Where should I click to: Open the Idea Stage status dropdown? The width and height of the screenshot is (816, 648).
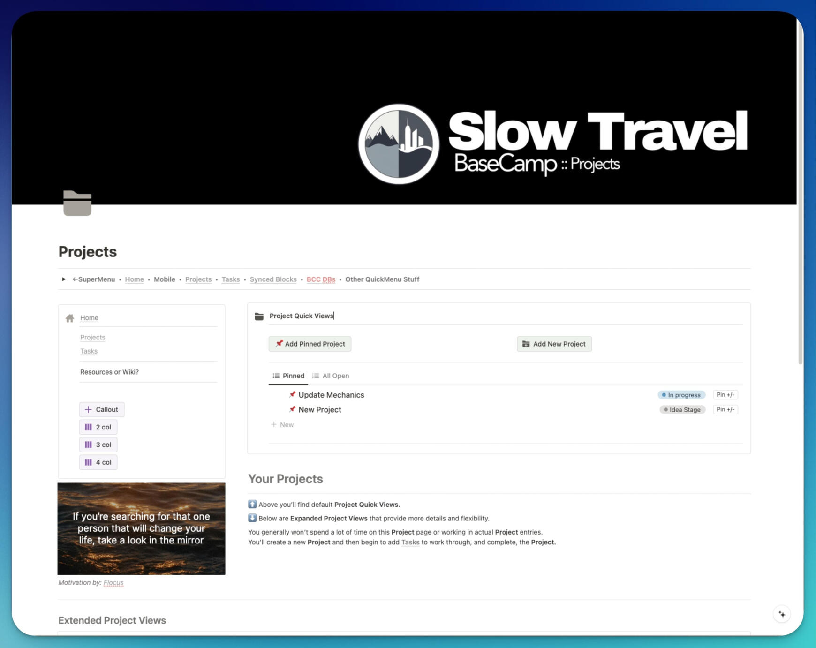point(682,409)
